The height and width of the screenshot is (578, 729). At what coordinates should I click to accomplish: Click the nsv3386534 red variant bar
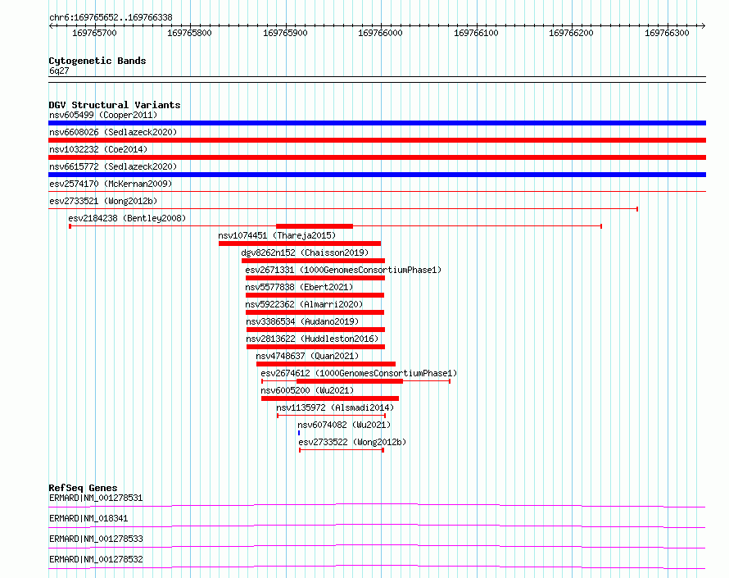click(315, 330)
